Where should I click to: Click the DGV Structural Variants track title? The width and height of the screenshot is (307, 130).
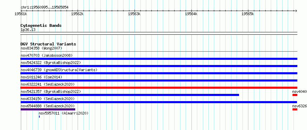48,44
